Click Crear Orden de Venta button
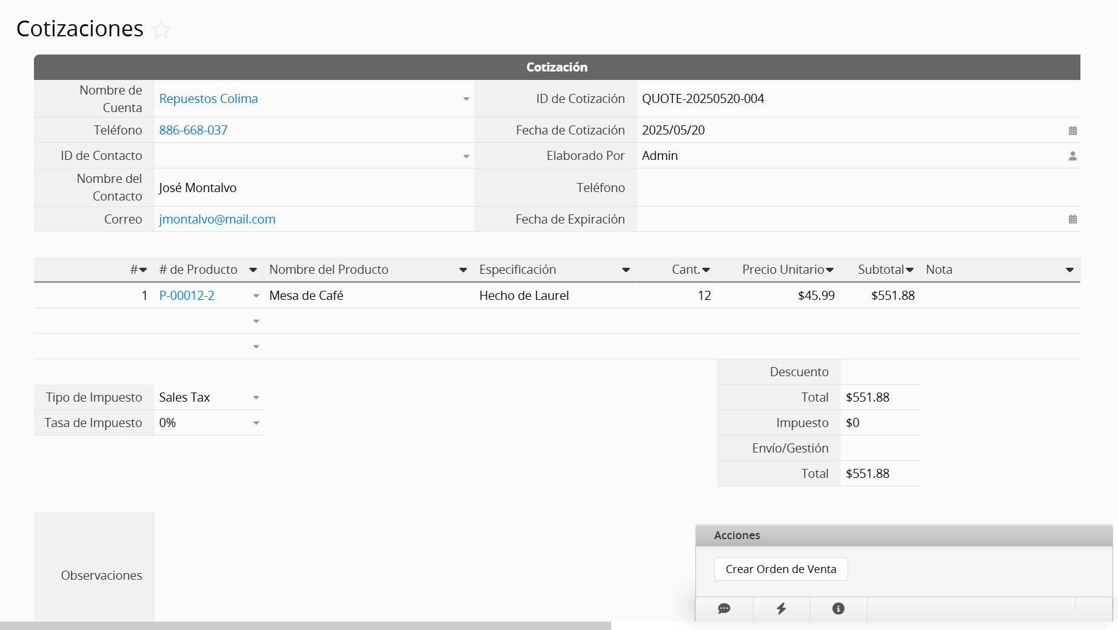The height and width of the screenshot is (630, 1118). point(780,569)
